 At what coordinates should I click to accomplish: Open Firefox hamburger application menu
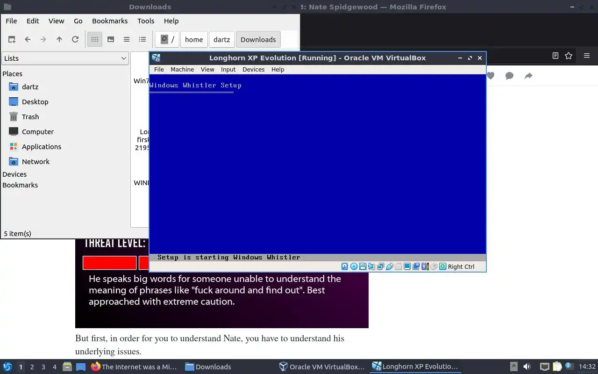587,56
